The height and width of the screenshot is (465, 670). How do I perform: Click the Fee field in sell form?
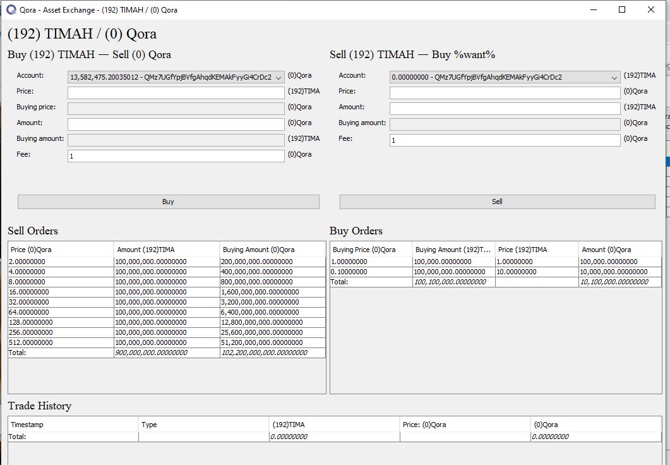pyautogui.click(x=505, y=140)
